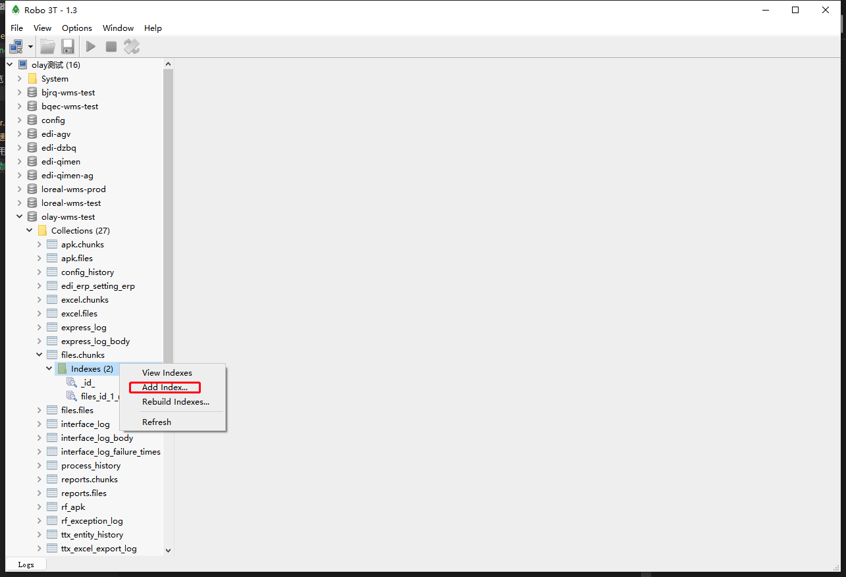Click the reports.files collection table icon
This screenshot has height=577, width=846.
pyautogui.click(x=52, y=493)
